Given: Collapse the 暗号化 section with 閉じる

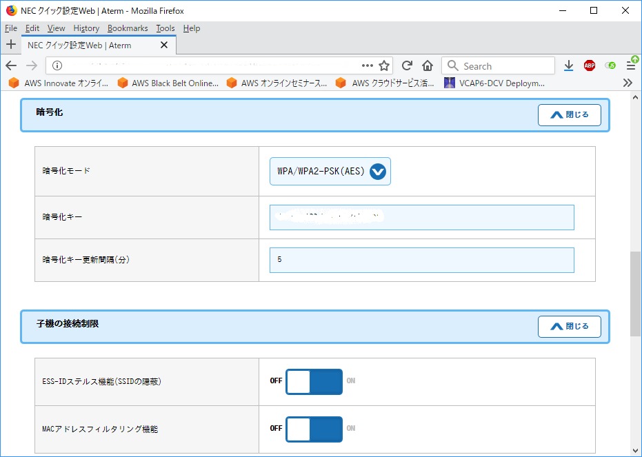Looking at the screenshot, I should (569, 115).
